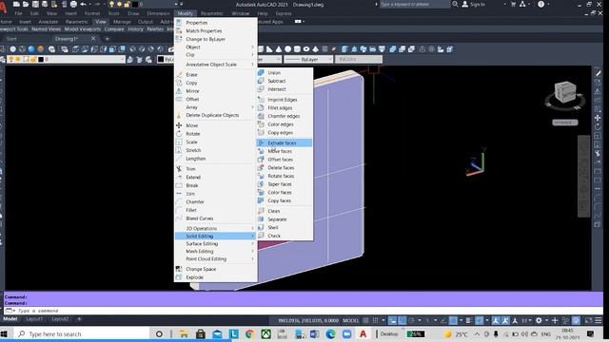Click the Delete faces icon

click(261, 167)
